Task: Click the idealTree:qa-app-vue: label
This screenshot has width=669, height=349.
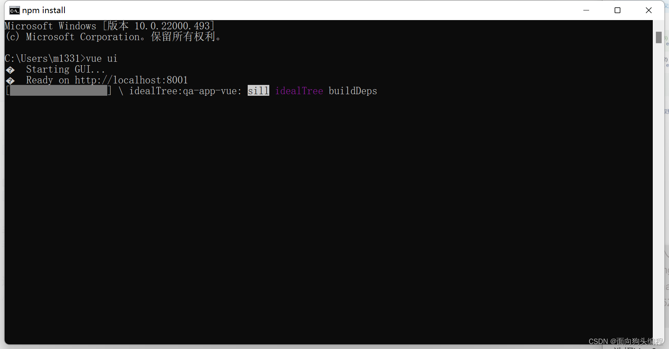Action: (x=185, y=91)
